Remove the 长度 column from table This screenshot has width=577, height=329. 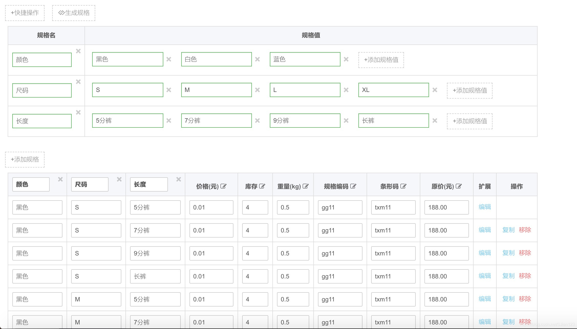coord(179,180)
